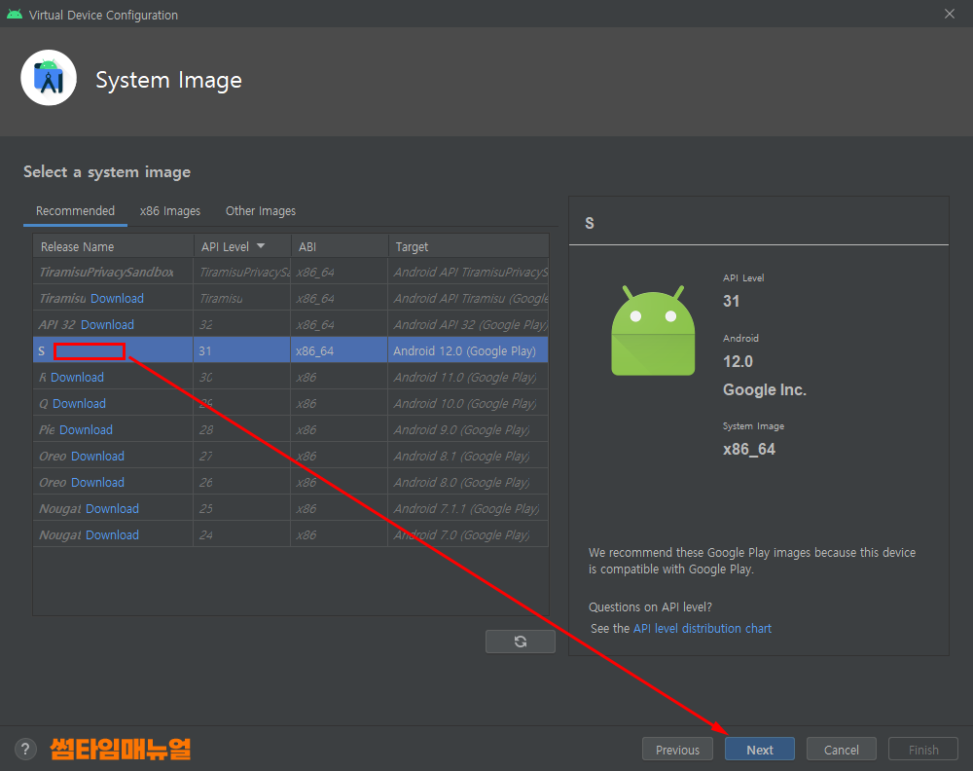The width and height of the screenshot is (973, 771).
Task: Click the refresh system images icon button
Action: pyautogui.click(x=520, y=642)
